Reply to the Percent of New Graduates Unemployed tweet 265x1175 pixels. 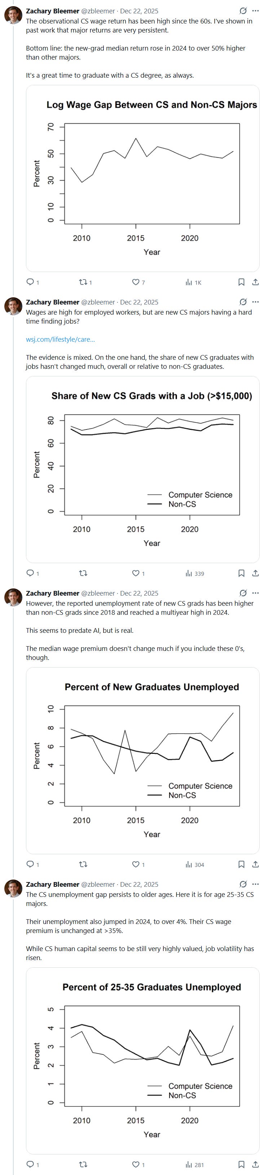click(31, 864)
